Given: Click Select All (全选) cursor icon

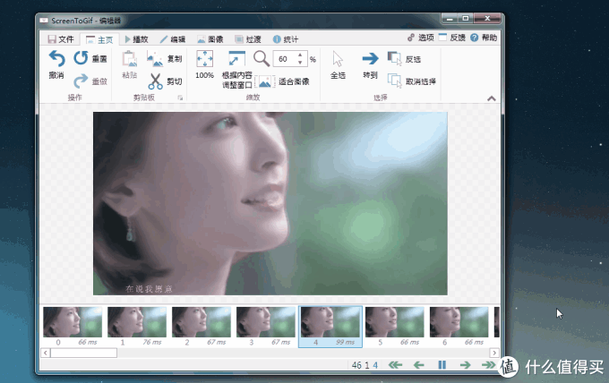Looking at the screenshot, I should [x=338, y=59].
